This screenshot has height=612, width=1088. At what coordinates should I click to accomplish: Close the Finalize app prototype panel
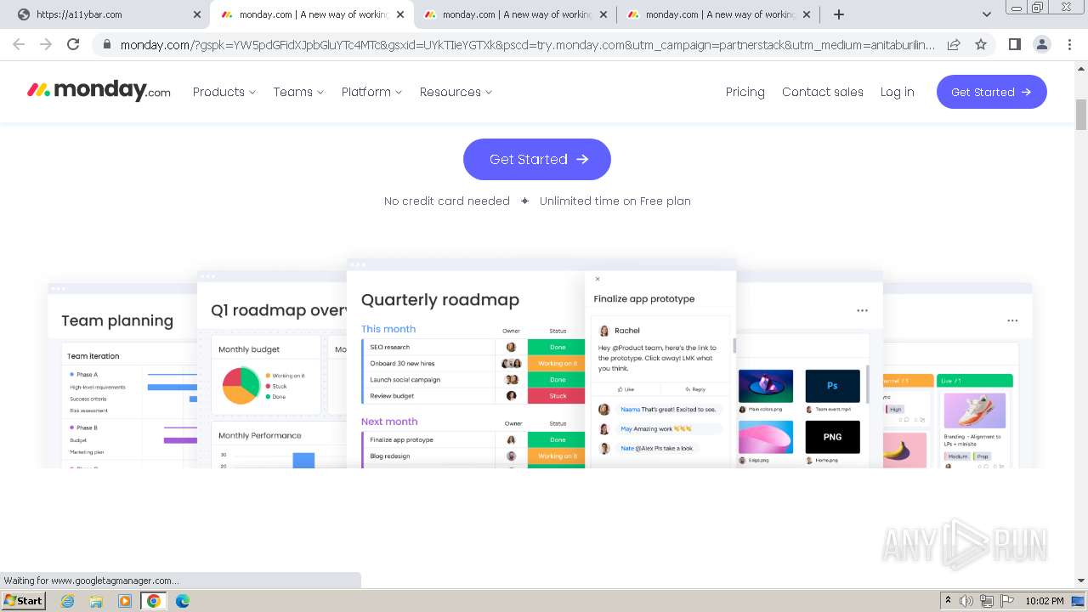[598, 279]
